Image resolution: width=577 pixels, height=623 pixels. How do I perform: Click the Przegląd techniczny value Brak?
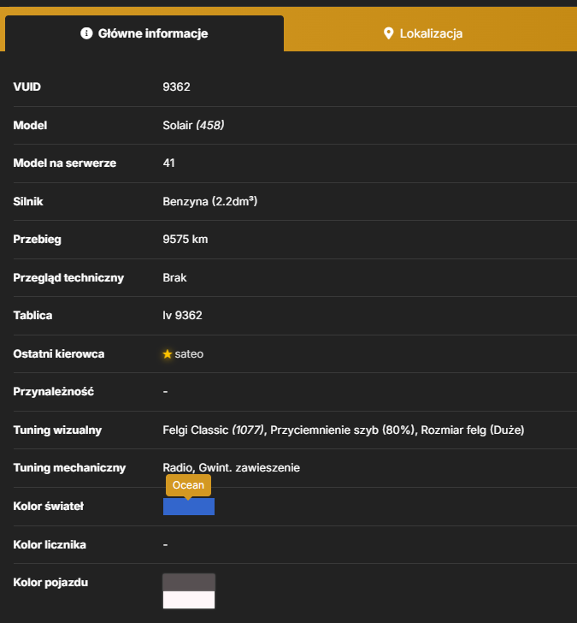pos(174,277)
